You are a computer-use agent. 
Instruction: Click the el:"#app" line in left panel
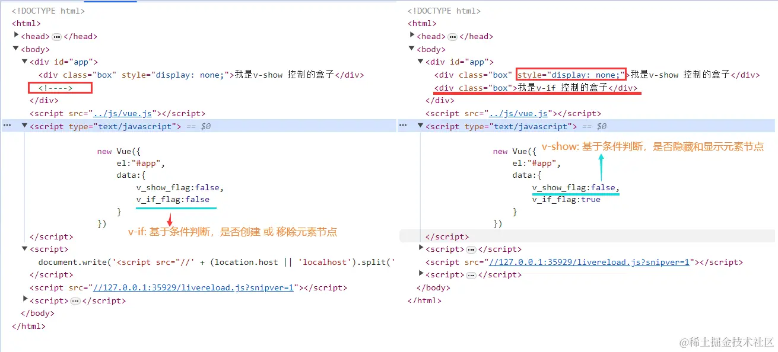141,164
